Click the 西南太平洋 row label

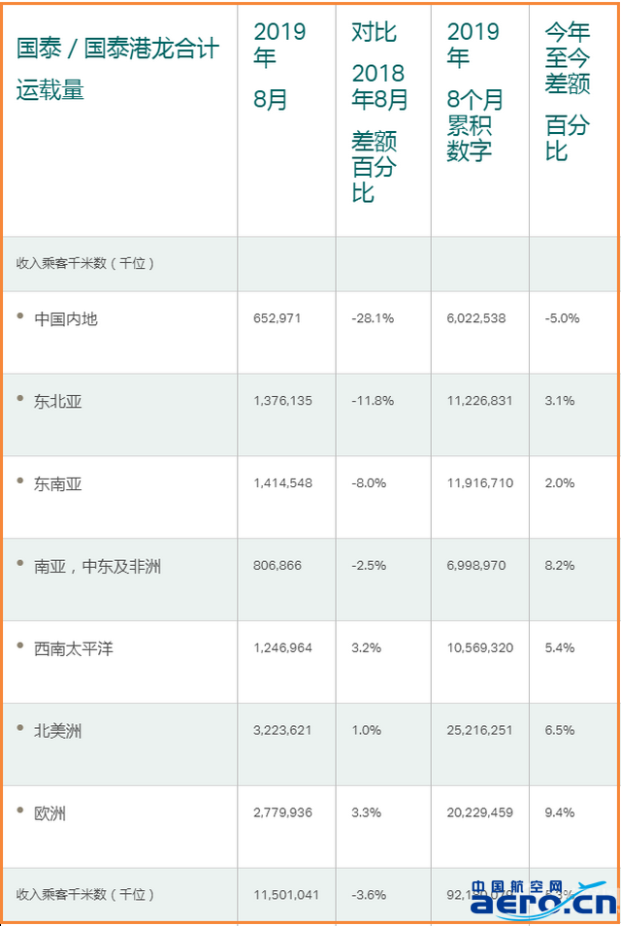point(74,649)
